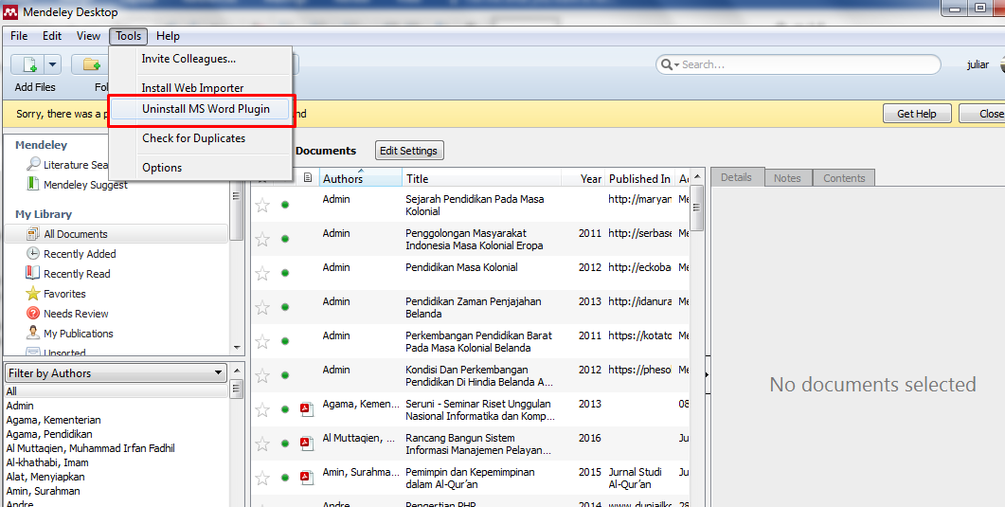Sort by the Published In column header
Screen dimensions: 1005x507
pyautogui.click(x=639, y=179)
